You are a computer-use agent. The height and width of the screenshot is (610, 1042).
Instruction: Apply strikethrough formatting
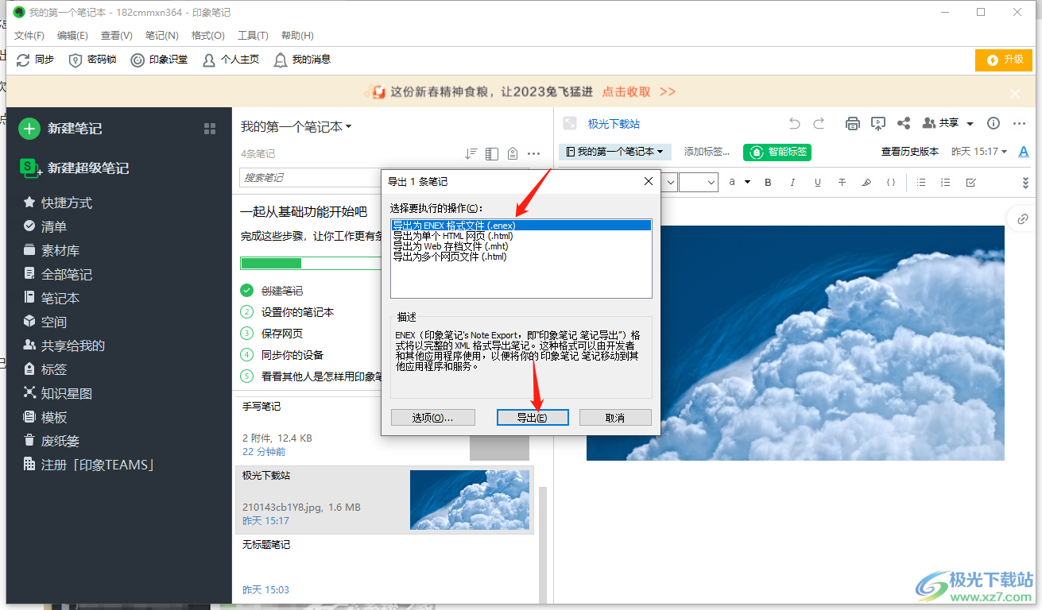(842, 183)
